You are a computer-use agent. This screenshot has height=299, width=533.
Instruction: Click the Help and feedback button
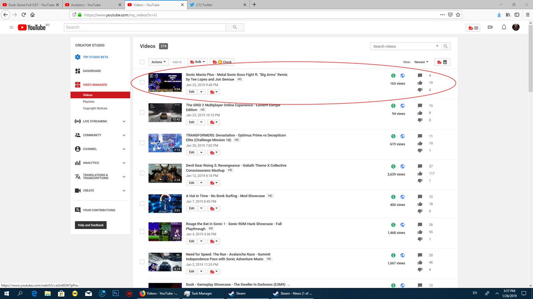pyautogui.click(x=91, y=225)
